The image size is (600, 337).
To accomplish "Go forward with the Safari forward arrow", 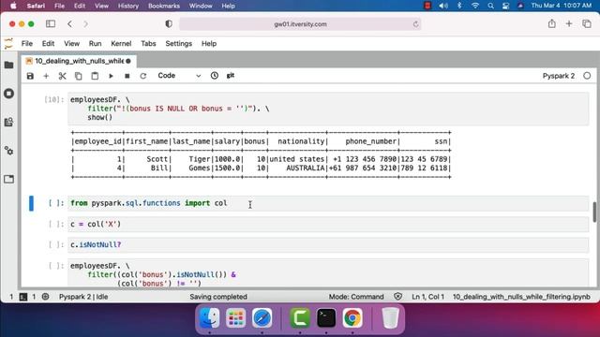I will point(85,24).
